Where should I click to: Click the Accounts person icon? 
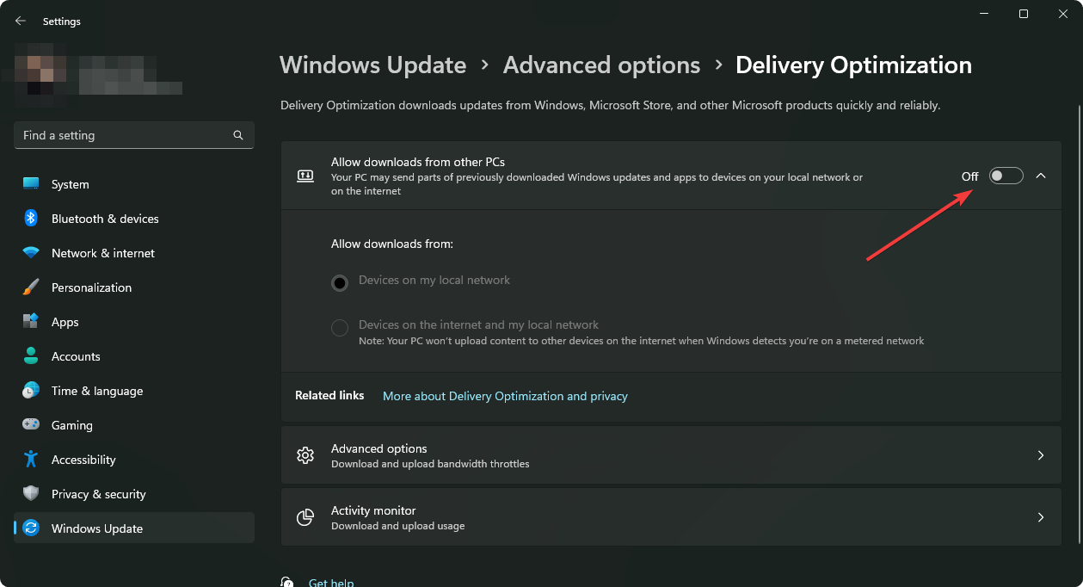[x=31, y=355]
